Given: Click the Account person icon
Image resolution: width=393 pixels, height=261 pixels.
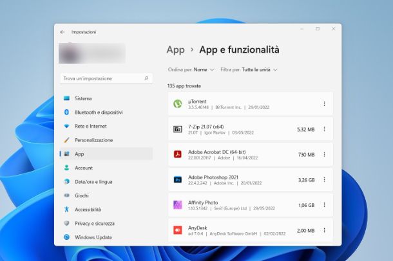Looking at the screenshot, I should click(x=66, y=168).
